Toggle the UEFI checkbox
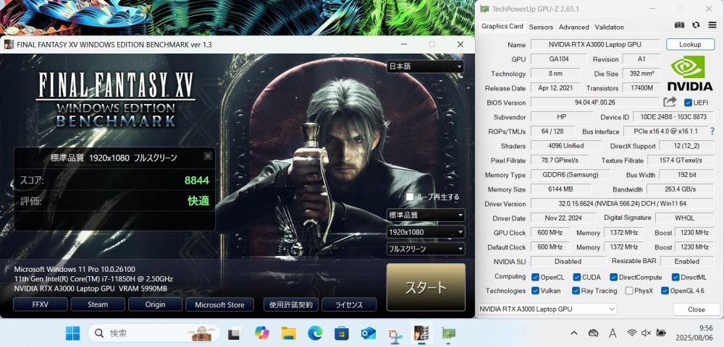Screen dimensions: 724x347 [x=688, y=103]
